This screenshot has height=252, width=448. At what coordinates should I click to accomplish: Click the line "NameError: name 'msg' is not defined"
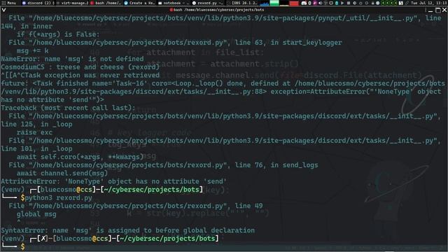tap(72, 59)
